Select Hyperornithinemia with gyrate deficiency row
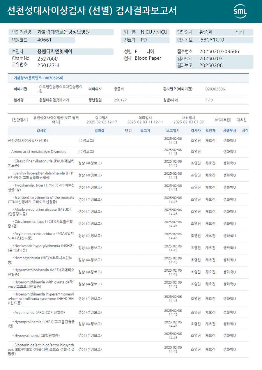The image size is (262, 370). pos(128,284)
